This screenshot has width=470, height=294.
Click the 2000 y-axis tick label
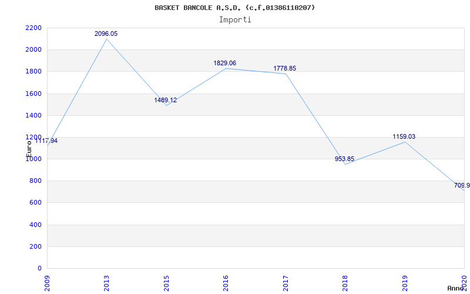coord(34,50)
